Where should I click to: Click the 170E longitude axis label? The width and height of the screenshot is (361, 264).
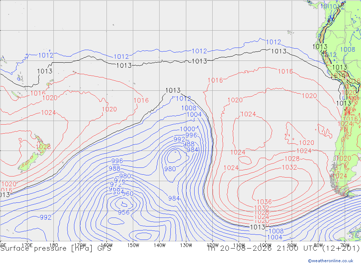pyautogui.click(x=27, y=245)
